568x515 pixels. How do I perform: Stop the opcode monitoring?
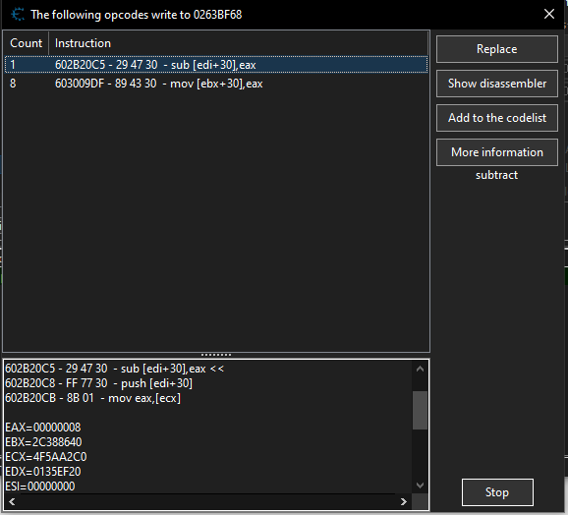497,492
